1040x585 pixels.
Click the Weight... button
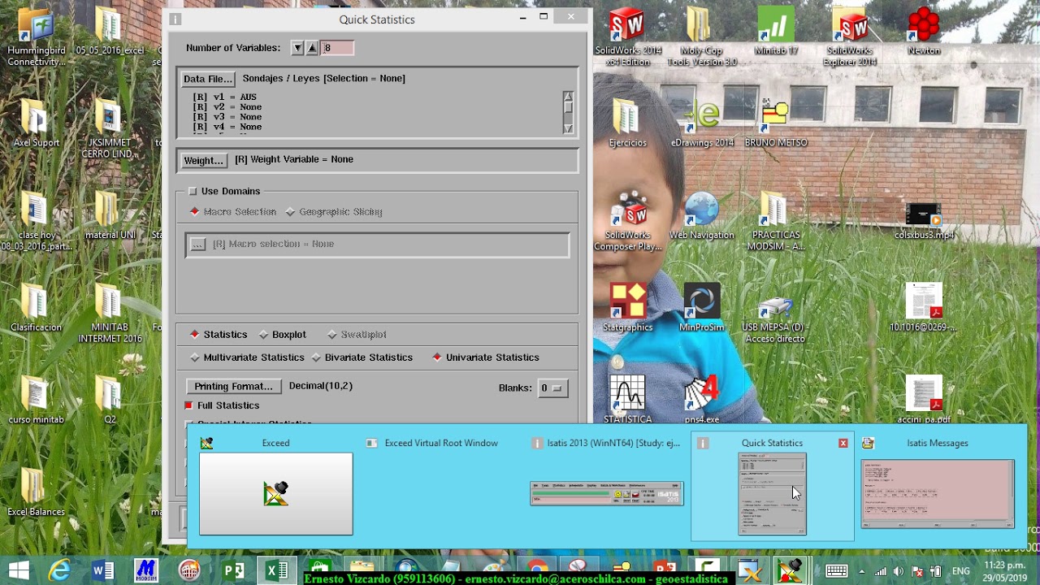pyautogui.click(x=203, y=160)
